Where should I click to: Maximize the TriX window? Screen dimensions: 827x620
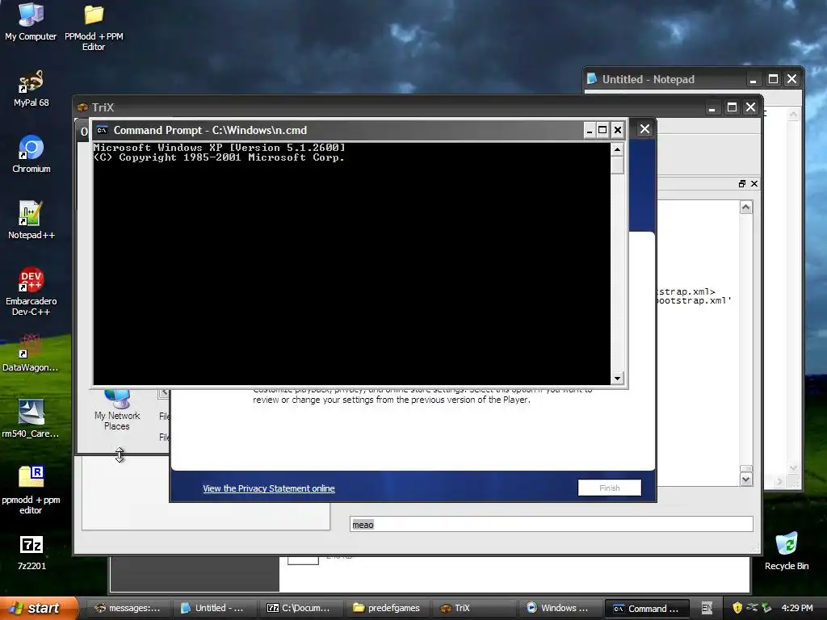(x=732, y=107)
